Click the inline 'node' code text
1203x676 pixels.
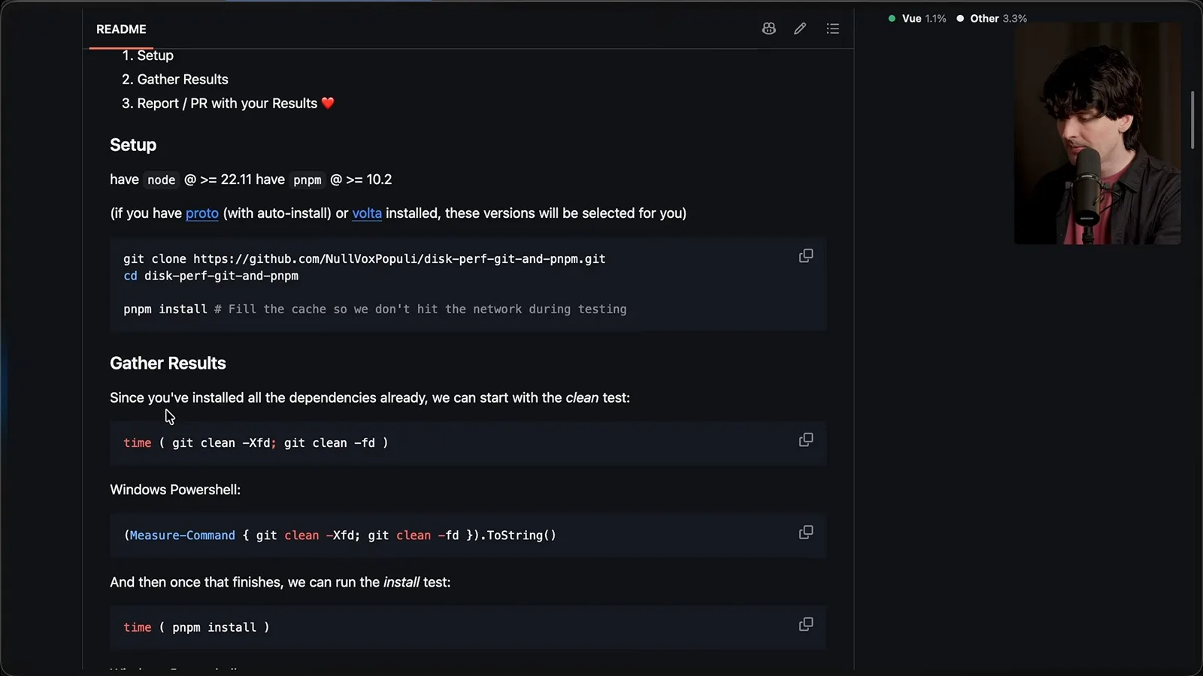coord(161,180)
